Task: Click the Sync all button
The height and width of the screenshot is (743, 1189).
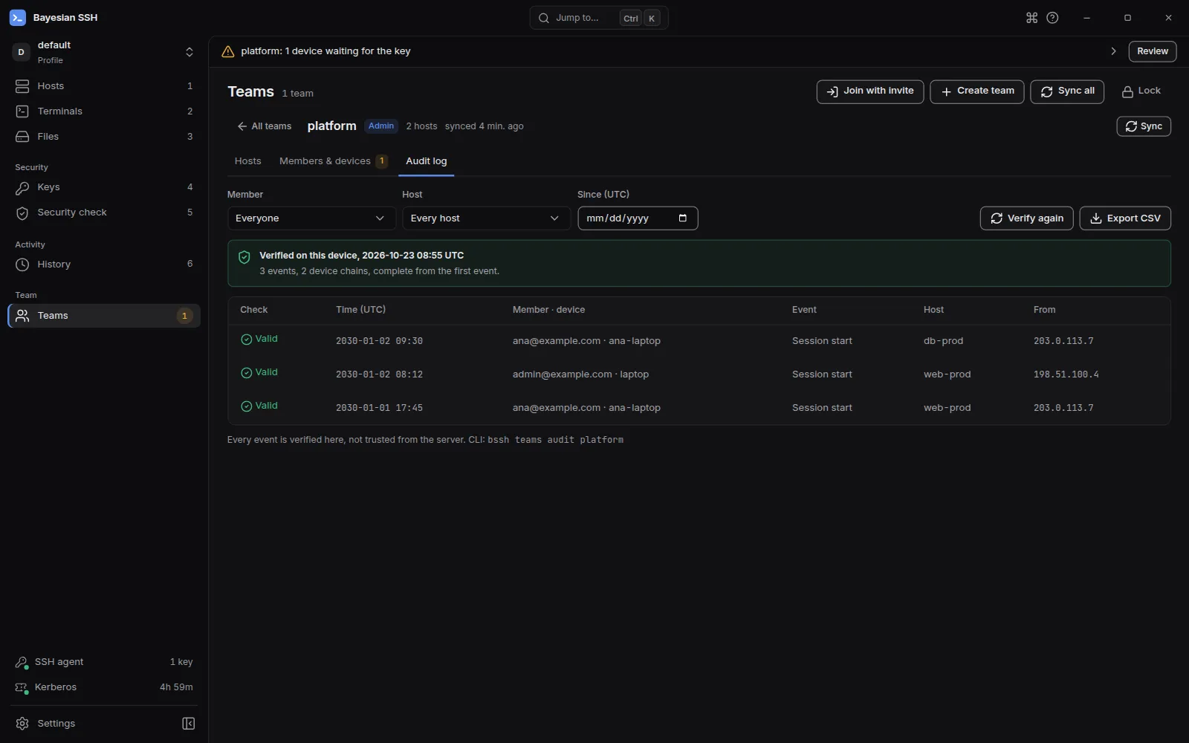Action: (1067, 91)
